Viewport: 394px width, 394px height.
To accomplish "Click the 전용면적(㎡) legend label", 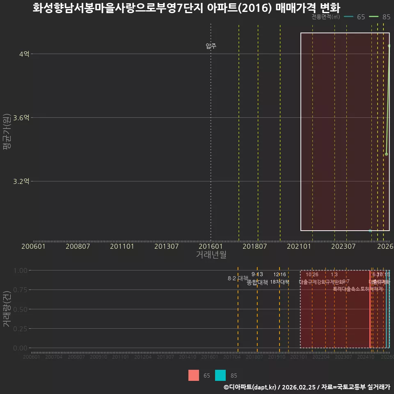I will pos(325,17).
